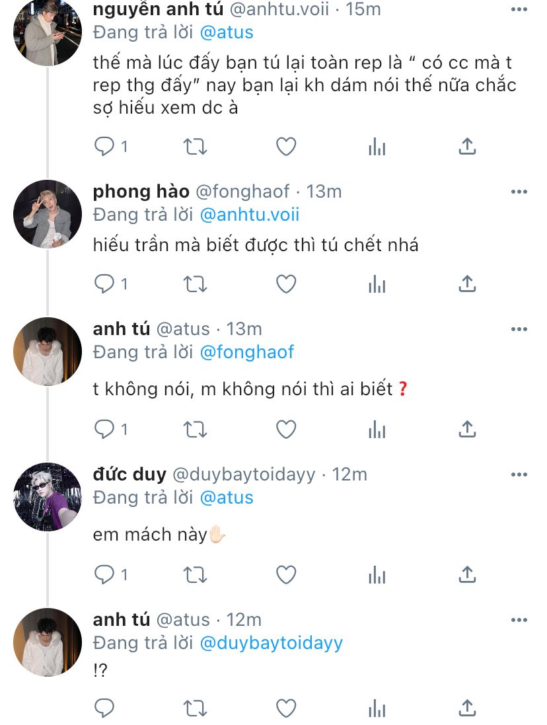This screenshot has width=547, height=725.
Task: Reply to anh tú's '!?' tweet
Action: (104, 708)
